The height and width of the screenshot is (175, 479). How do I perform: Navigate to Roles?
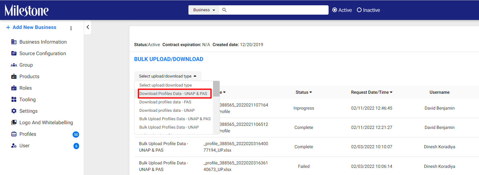(26, 88)
